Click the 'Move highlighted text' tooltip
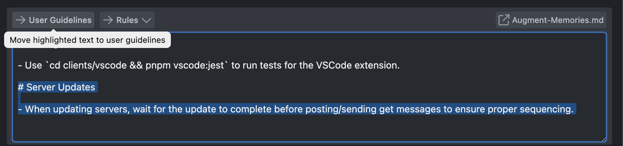623x146 pixels. pos(87,40)
